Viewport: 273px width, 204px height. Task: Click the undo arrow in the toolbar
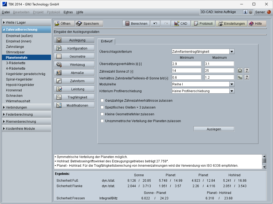coord(155,24)
